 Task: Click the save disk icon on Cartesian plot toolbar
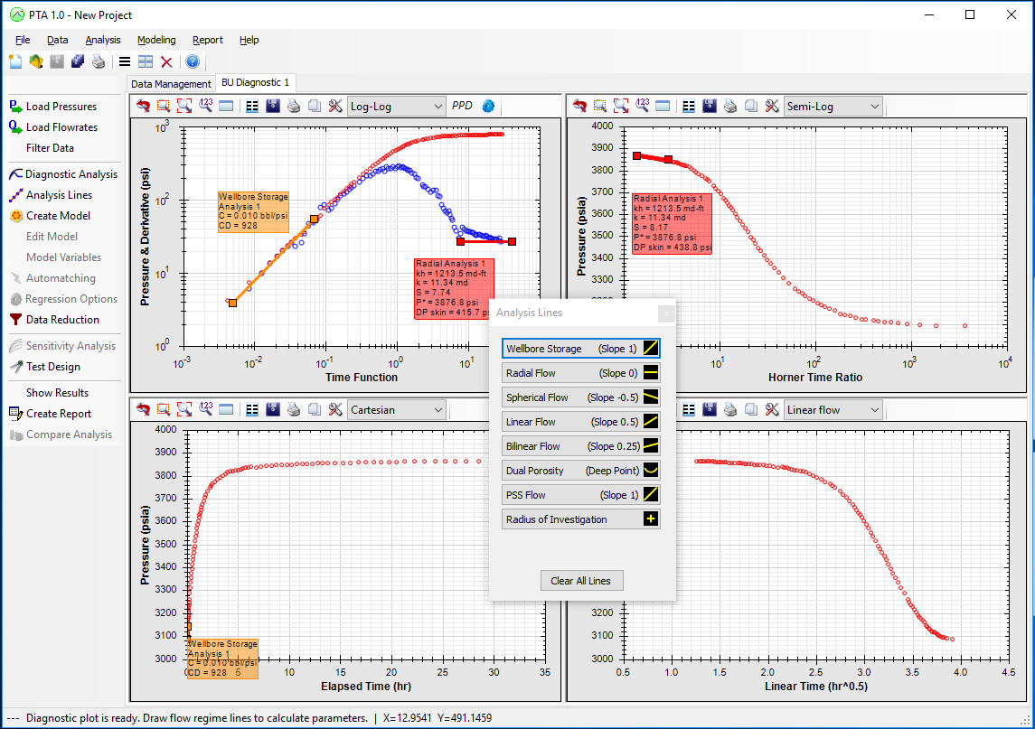click(x=272, y=410)
